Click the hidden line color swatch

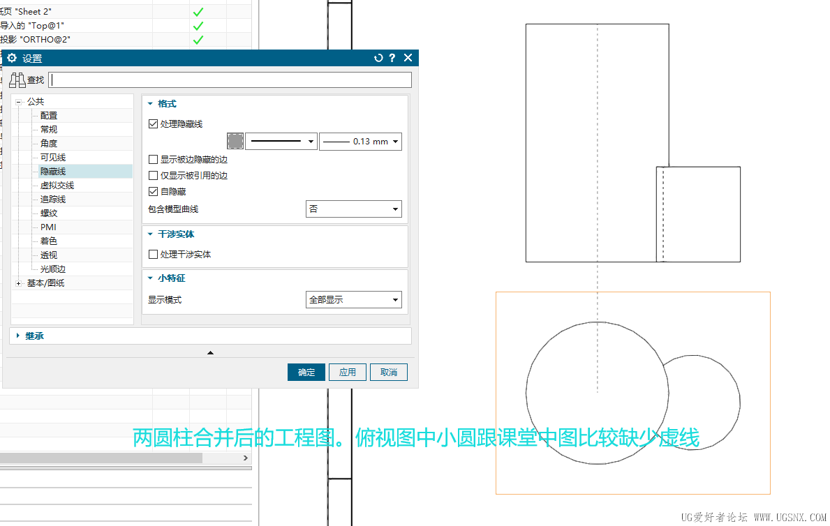[x=235, y=141]
